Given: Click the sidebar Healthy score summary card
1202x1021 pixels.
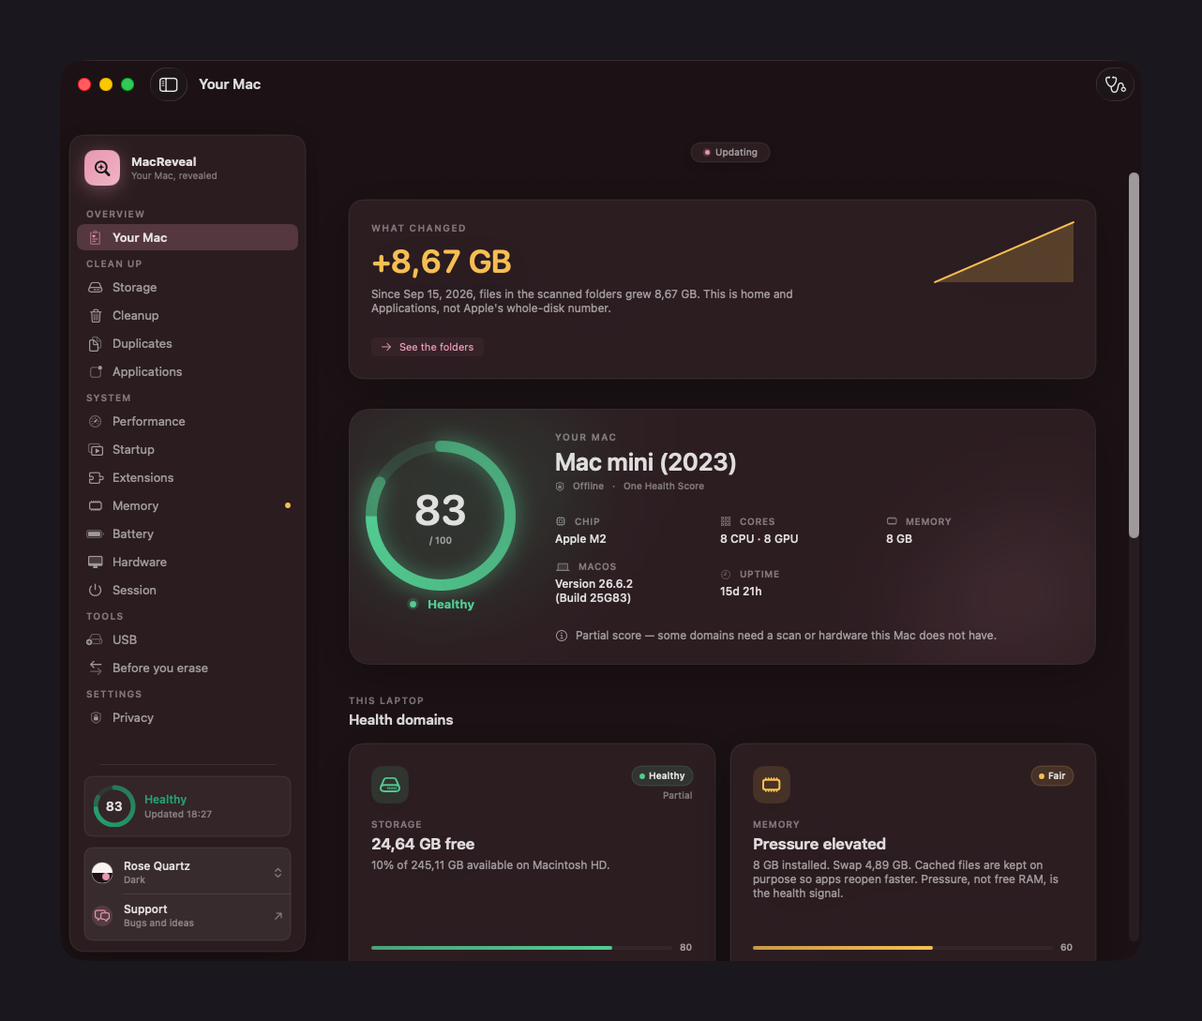Looking at the screenshot, I should click(x=188, y=806).
